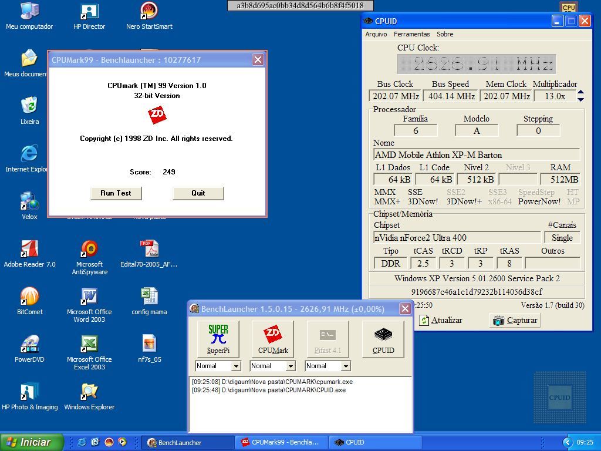The width and height of the screenshot is (601, 451).
Task: Open Arquivo menu in CPUID
Action: (x=376, y=34)
